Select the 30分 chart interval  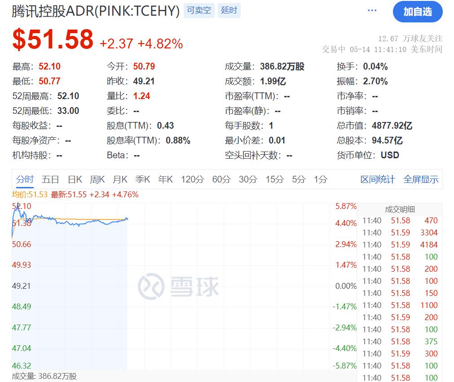click(248, 179)
